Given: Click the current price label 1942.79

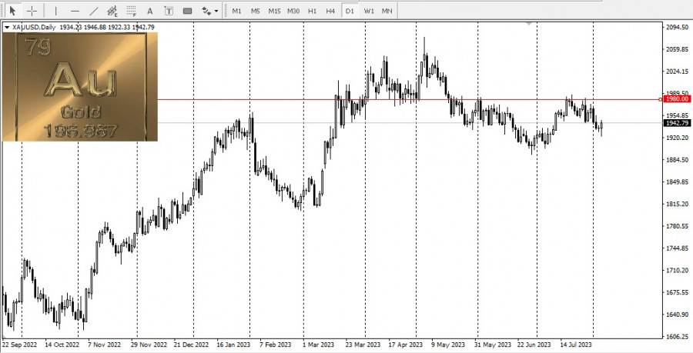Looking at the screenshot, I should click(x=677, y=123).
